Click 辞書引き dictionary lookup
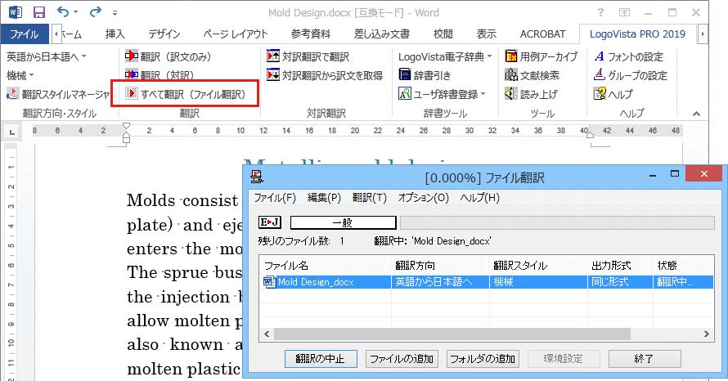 coord(425,75)
